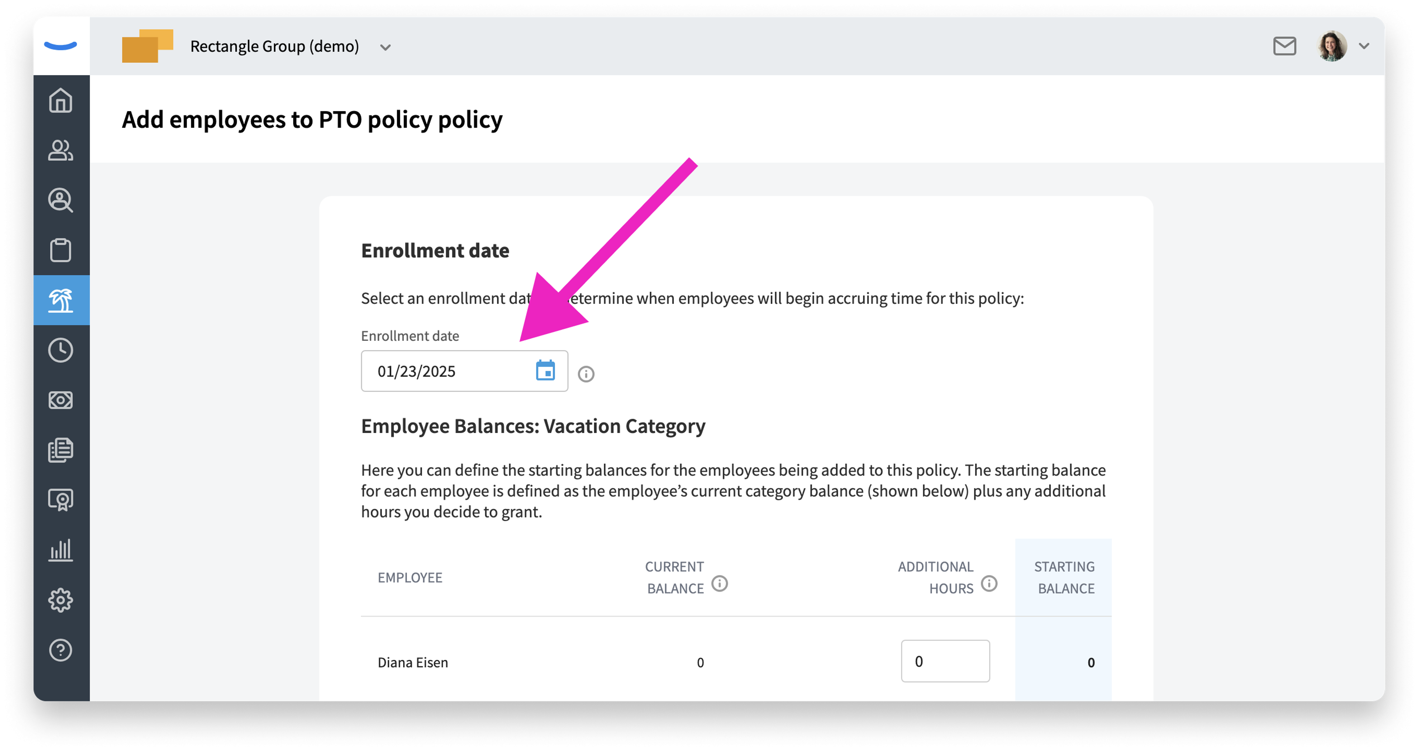The width and height of the screenshot is (1418, 751).
Task: Open the clock time tracking icon
Action: 61,350
